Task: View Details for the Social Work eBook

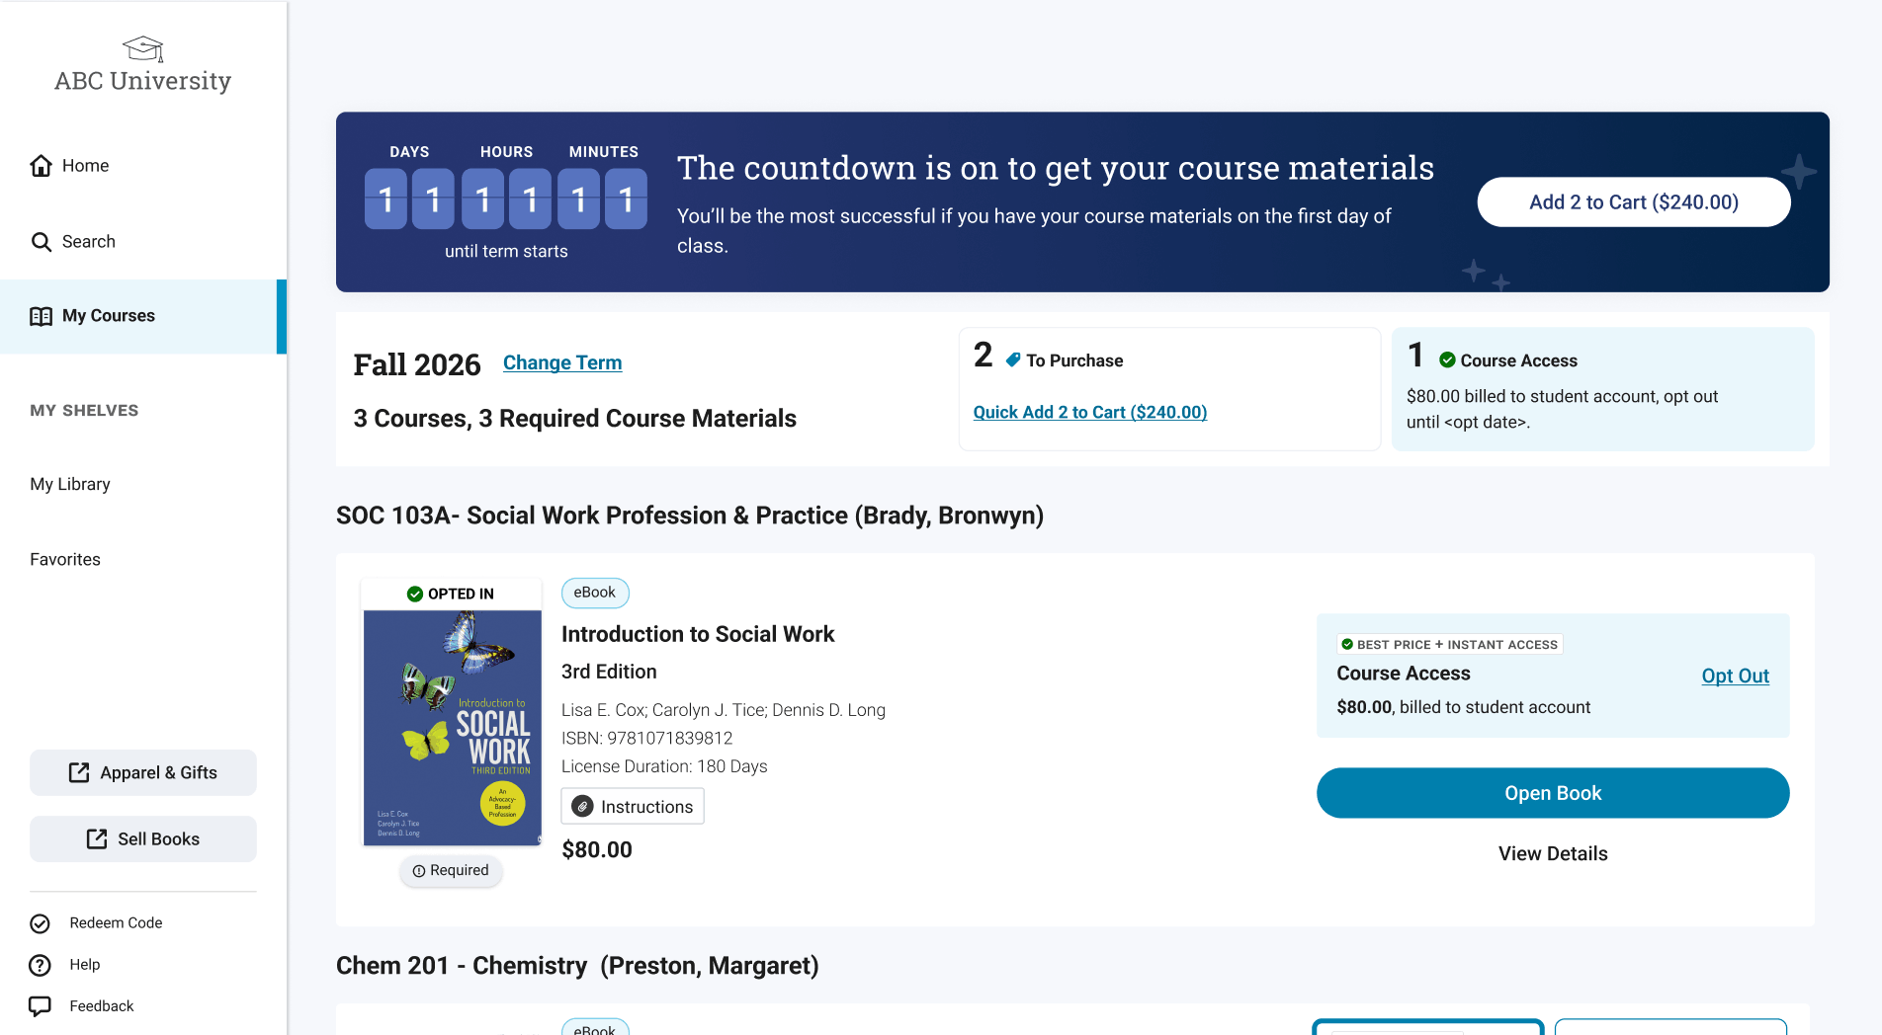Action: coord(1552,853)
